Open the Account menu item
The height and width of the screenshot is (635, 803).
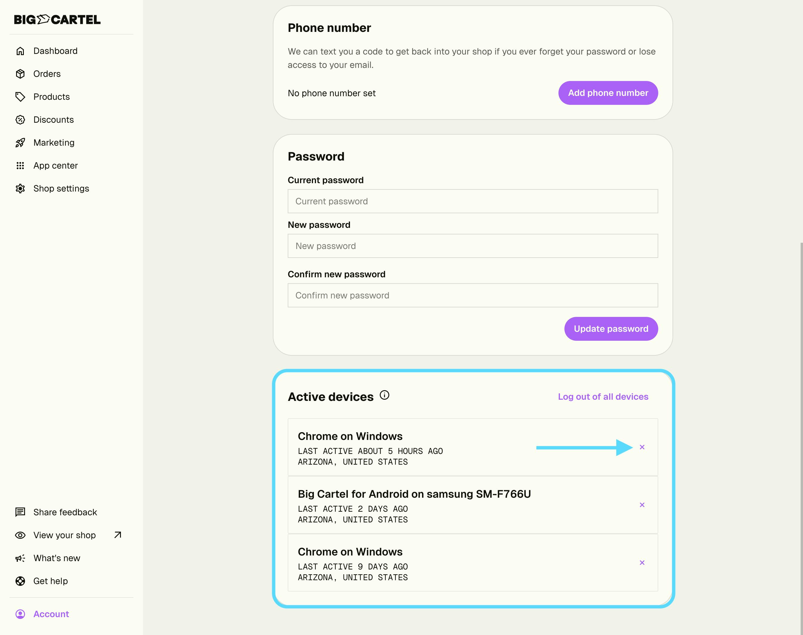pos(51,614)
